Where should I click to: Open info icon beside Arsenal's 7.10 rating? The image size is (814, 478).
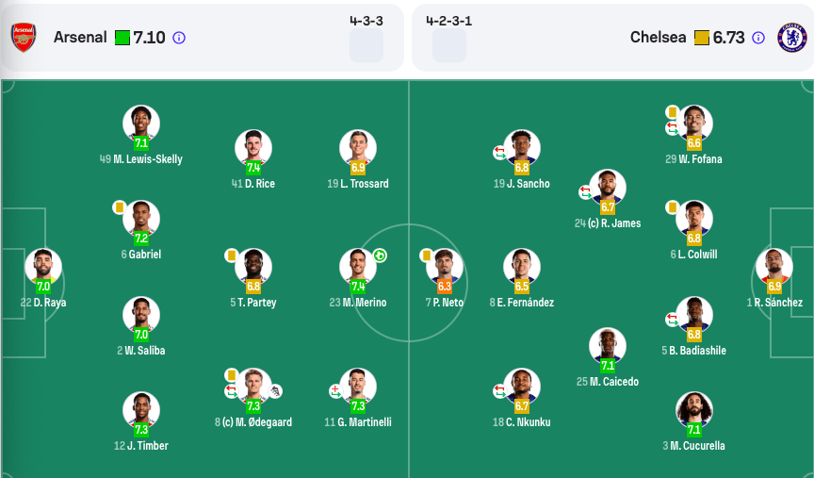click(x=179, y=39)
